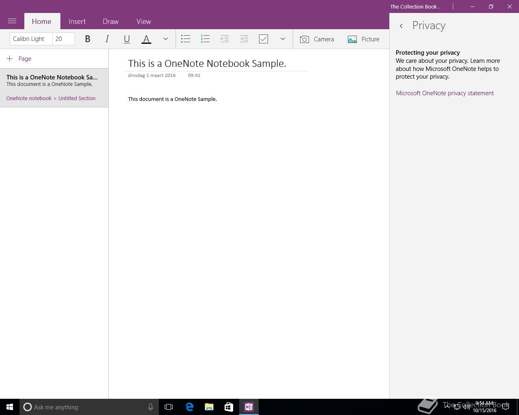Open the OneNote notebook breadcrumb link

tap(29, 98)
